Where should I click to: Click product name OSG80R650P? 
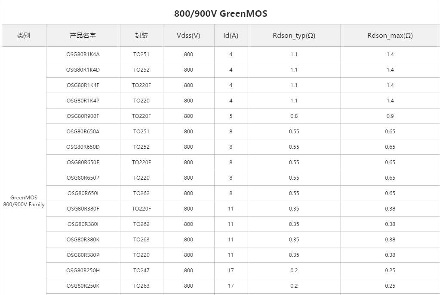83,178
